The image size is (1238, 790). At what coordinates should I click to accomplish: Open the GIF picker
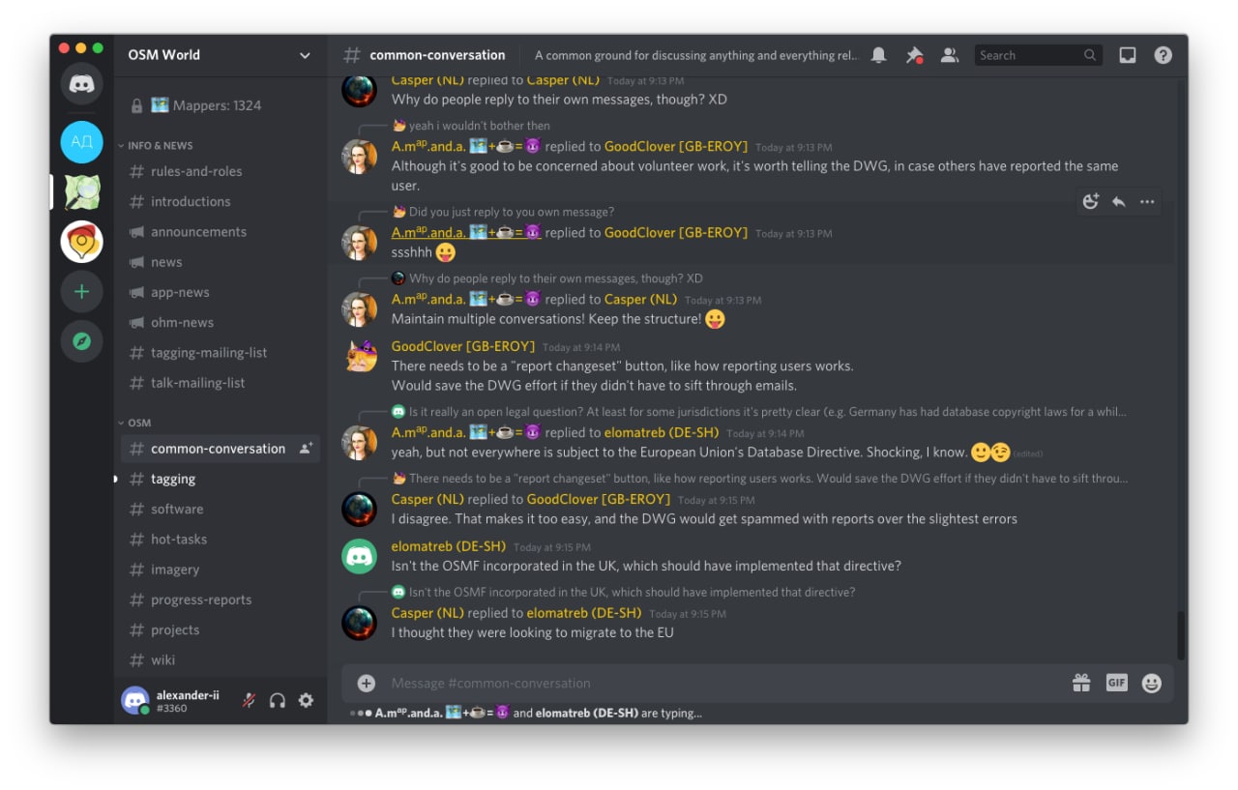coord(1117,683)
